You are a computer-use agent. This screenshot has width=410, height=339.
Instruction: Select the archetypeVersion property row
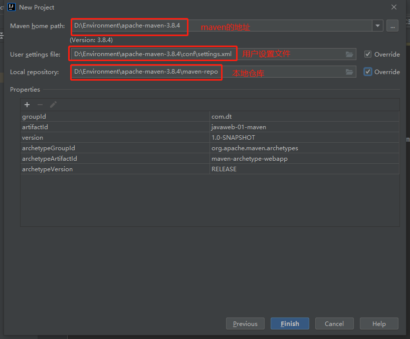[x=210, y=169]
